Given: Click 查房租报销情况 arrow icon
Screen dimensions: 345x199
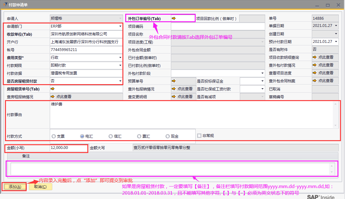Looking at the screenshot, I should click(53, 97).
